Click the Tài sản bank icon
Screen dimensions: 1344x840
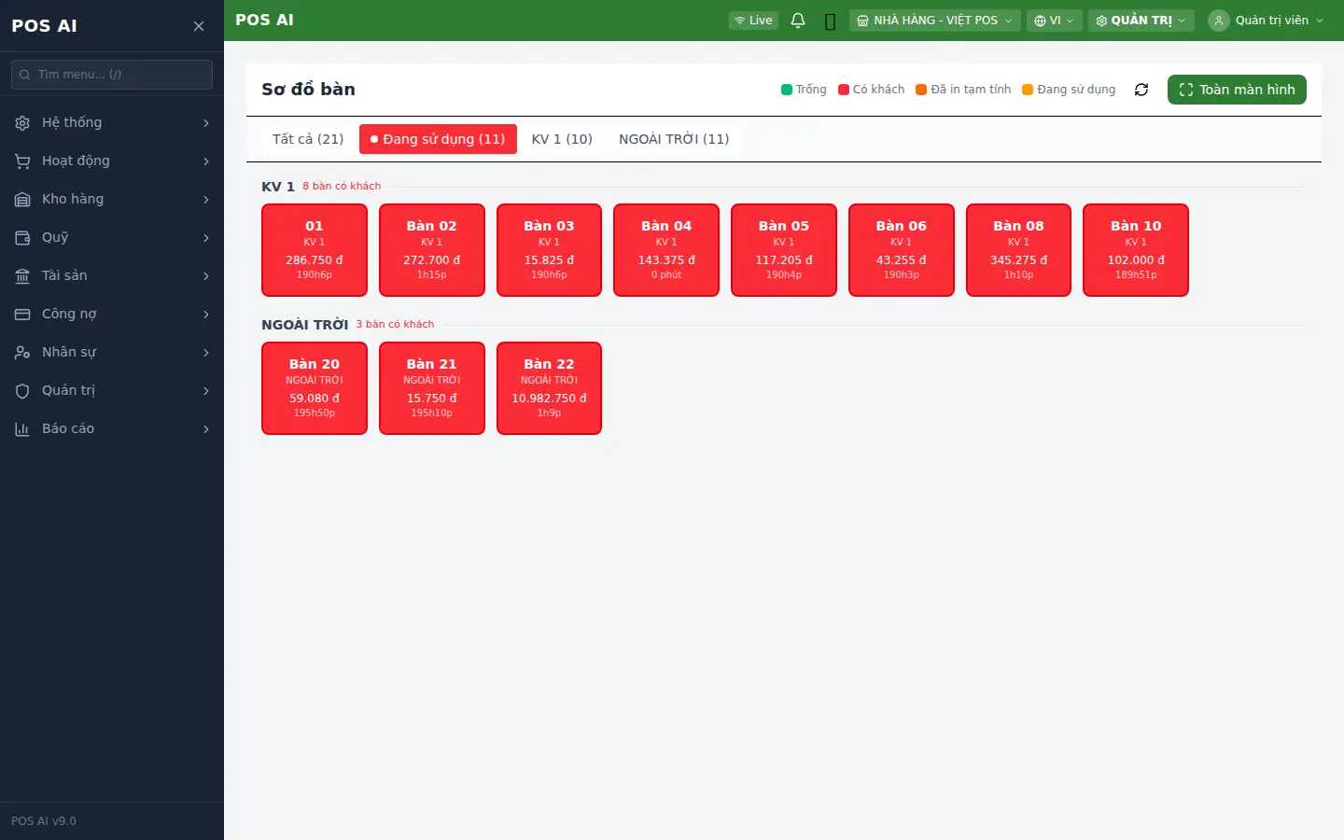(22, 276)
